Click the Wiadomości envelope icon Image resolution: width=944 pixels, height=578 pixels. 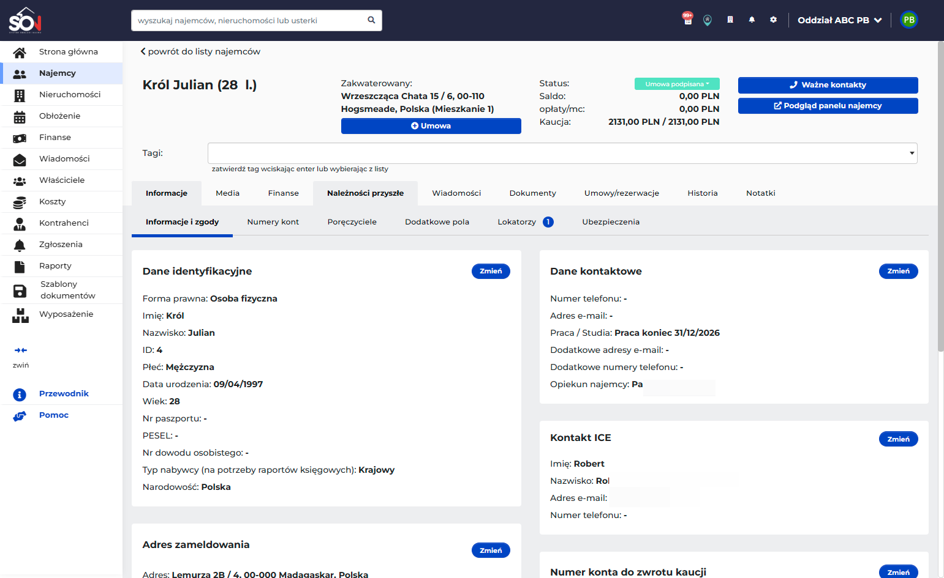pyautogui.click(x=20, y=160)
